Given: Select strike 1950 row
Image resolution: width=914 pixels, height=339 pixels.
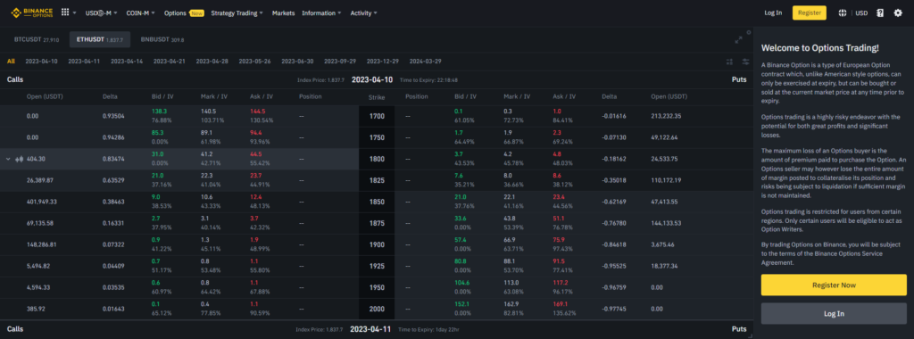Looking at the screenshot, I should pos(377,288).
